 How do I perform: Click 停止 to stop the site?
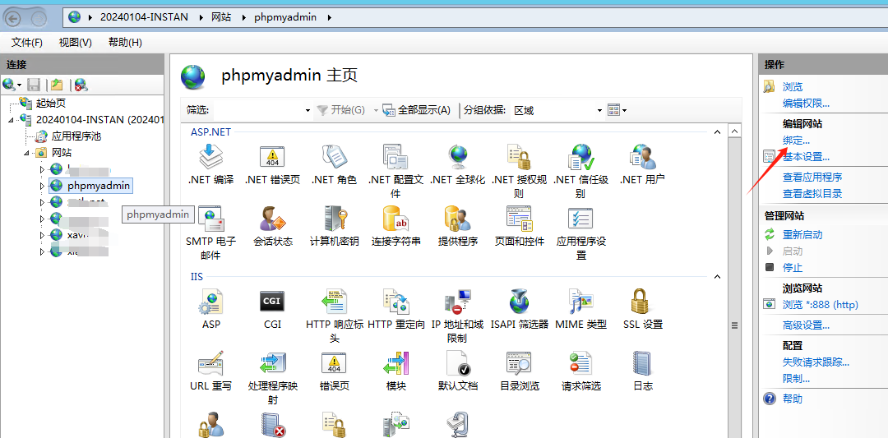click(x=793, y=268)
